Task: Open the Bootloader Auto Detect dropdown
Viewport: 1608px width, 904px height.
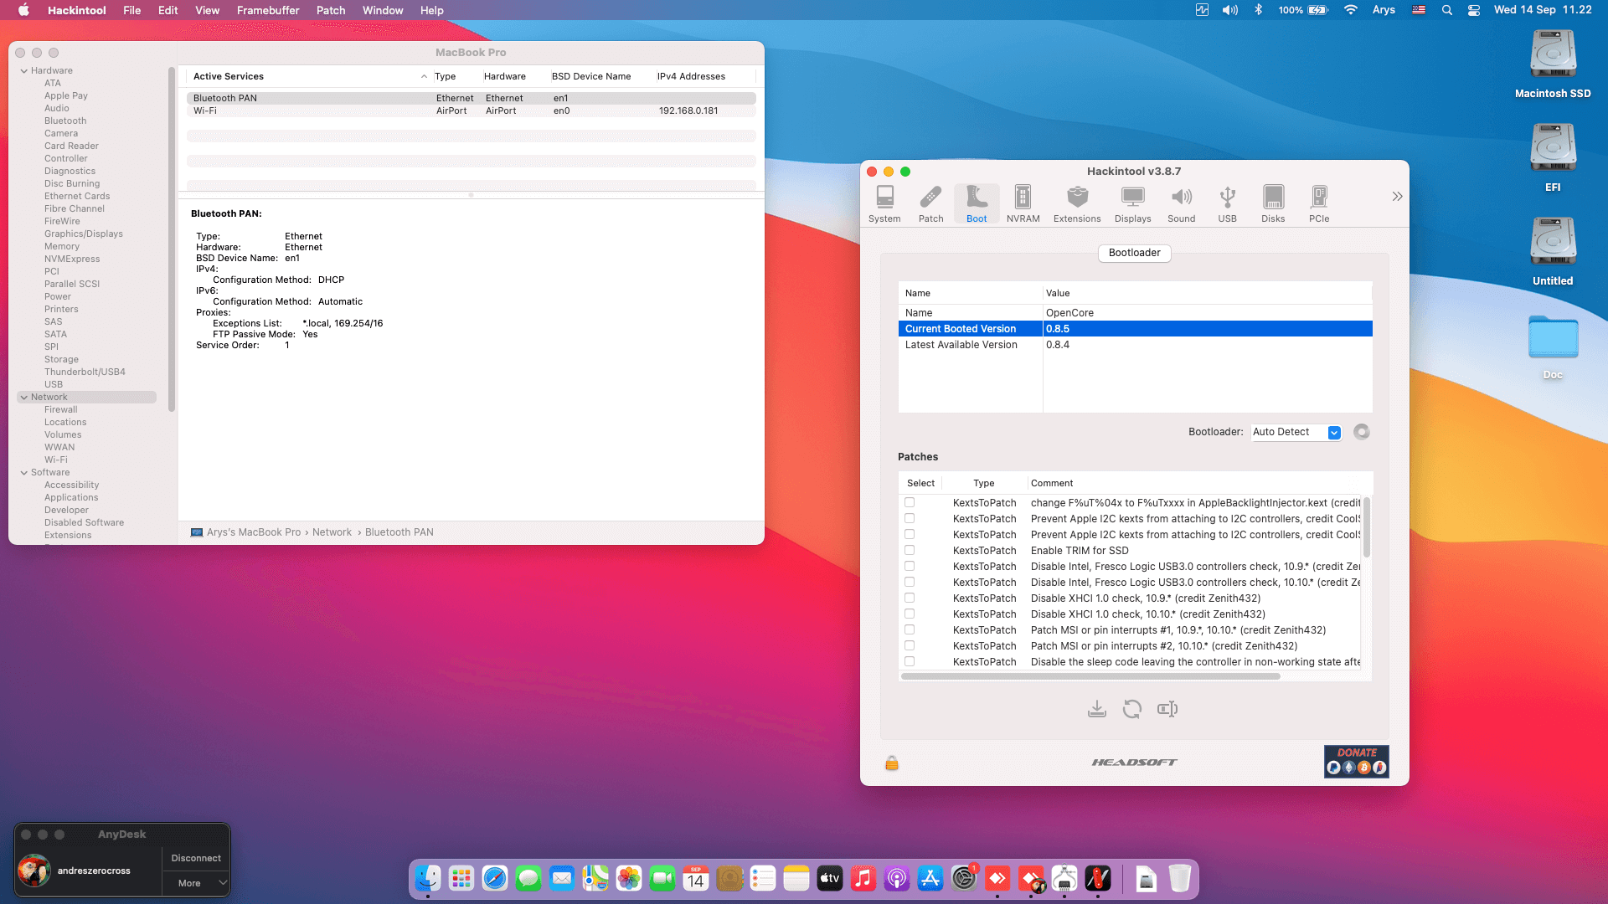Action: (1296, 432)
